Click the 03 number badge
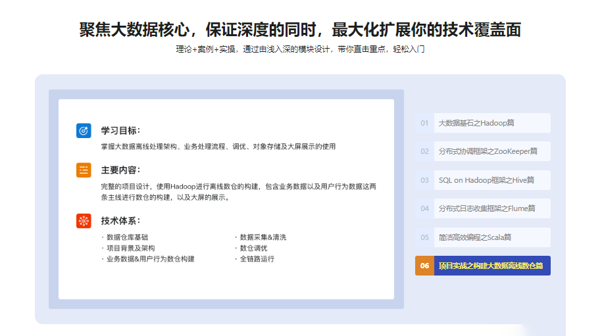 click(424, 180)
